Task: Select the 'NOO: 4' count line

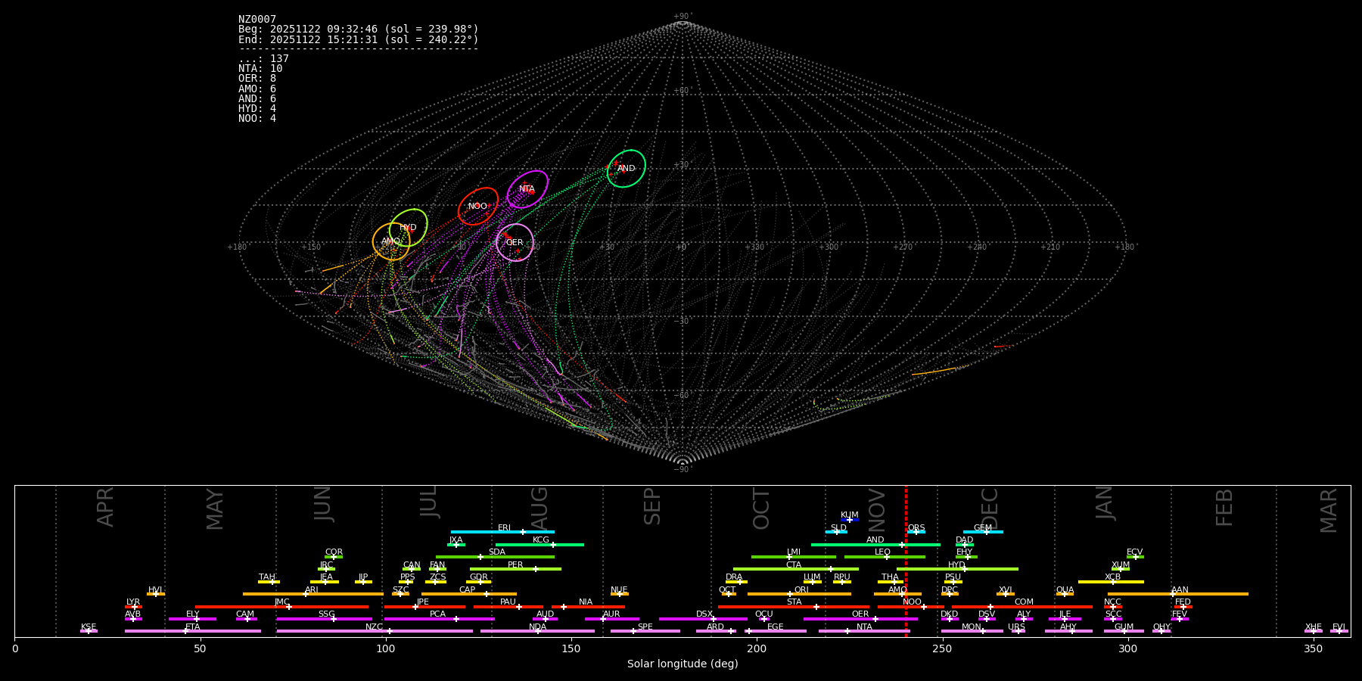Action: click(x=257, y=119)
